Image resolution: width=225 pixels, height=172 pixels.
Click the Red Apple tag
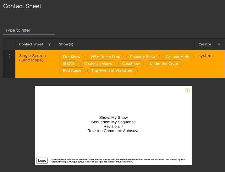[72, 70]
